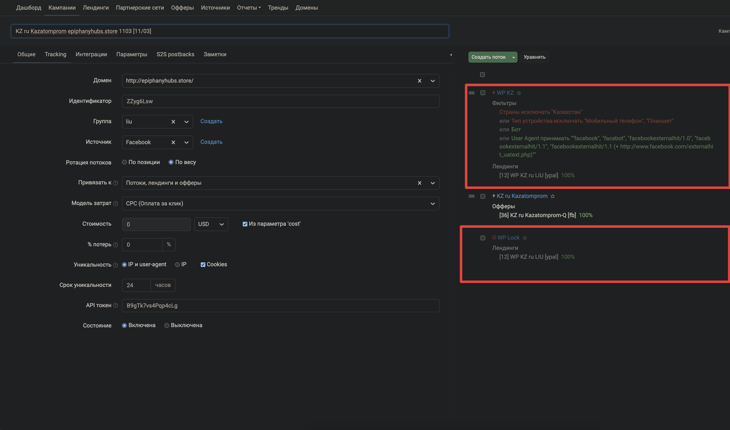Image resolution: width=730 pixels, height=430 pixels.
Task: Check the WP Lock stream checkbox
Action: pyautogui.click(x=483, y=238)
